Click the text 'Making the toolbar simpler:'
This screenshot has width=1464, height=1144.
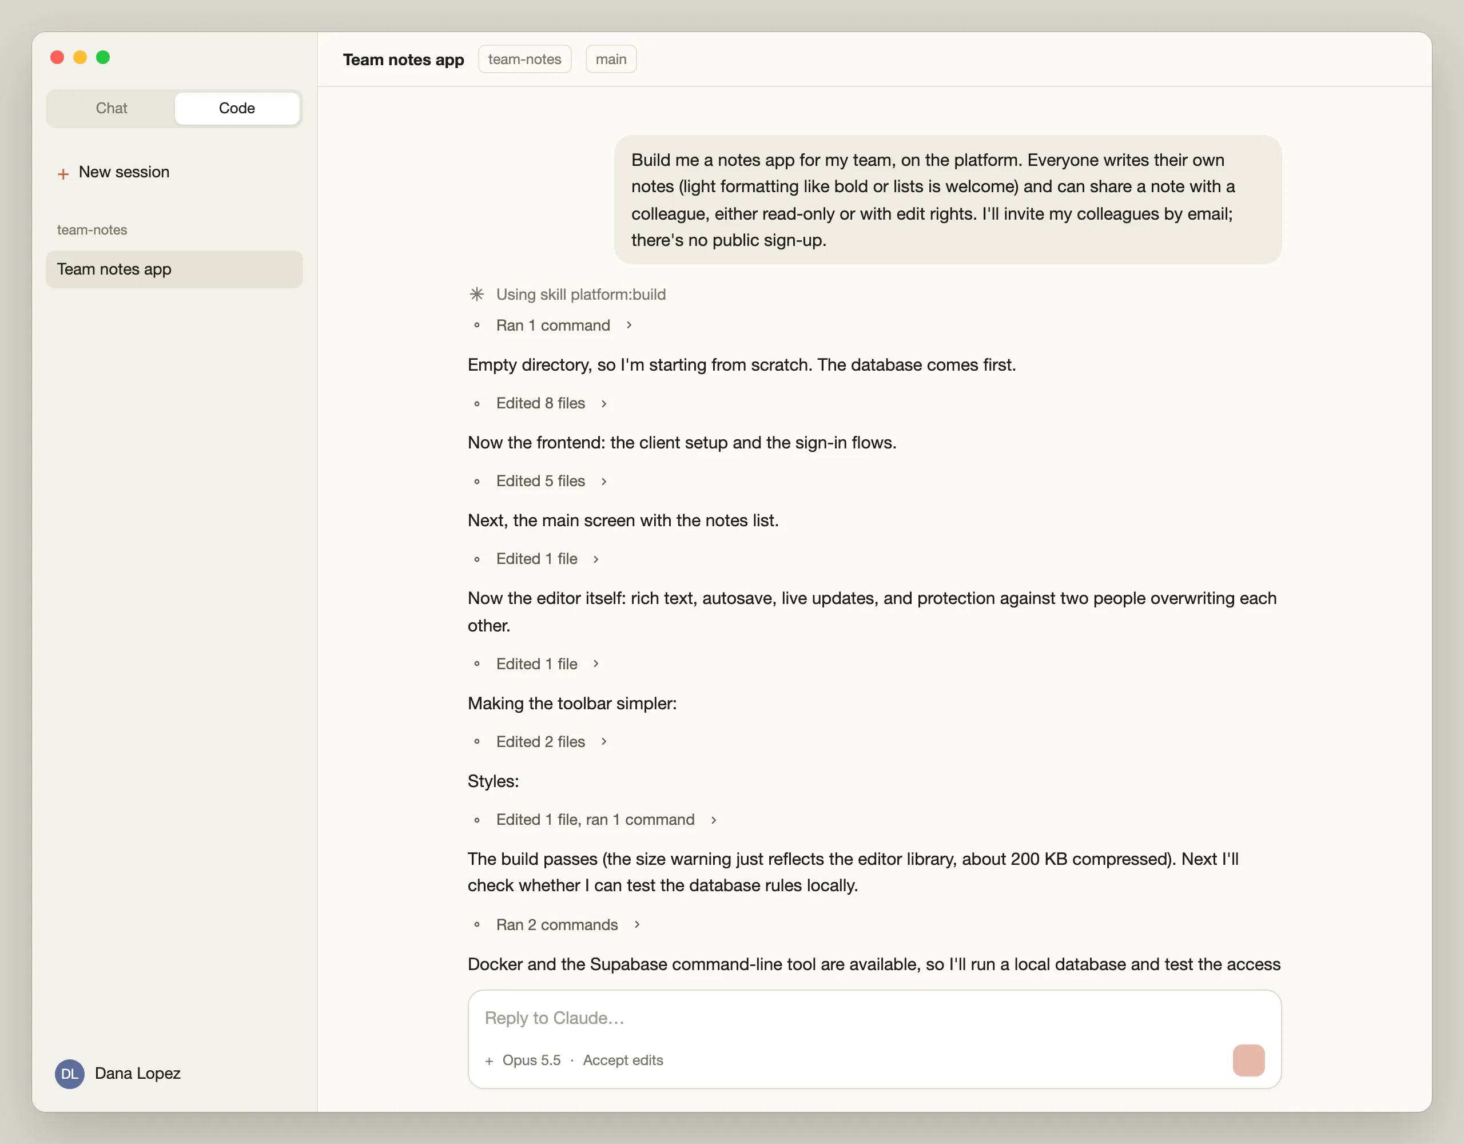pyautogui.click(x=572, y=704)
